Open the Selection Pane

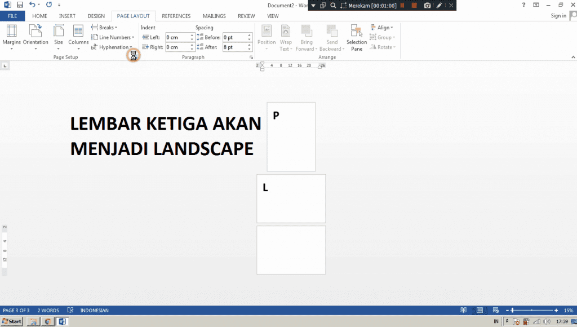click(x=356, y=37)
